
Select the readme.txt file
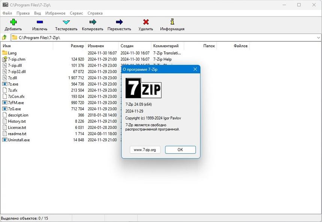coord(16,133)
